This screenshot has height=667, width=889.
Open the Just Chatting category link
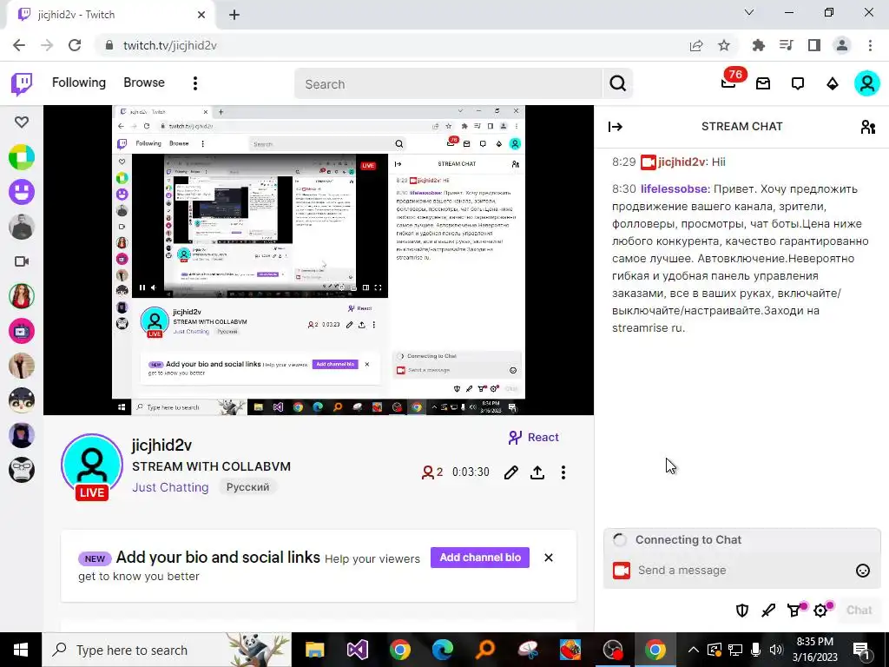pyautogui.click(x=170, y=487)
